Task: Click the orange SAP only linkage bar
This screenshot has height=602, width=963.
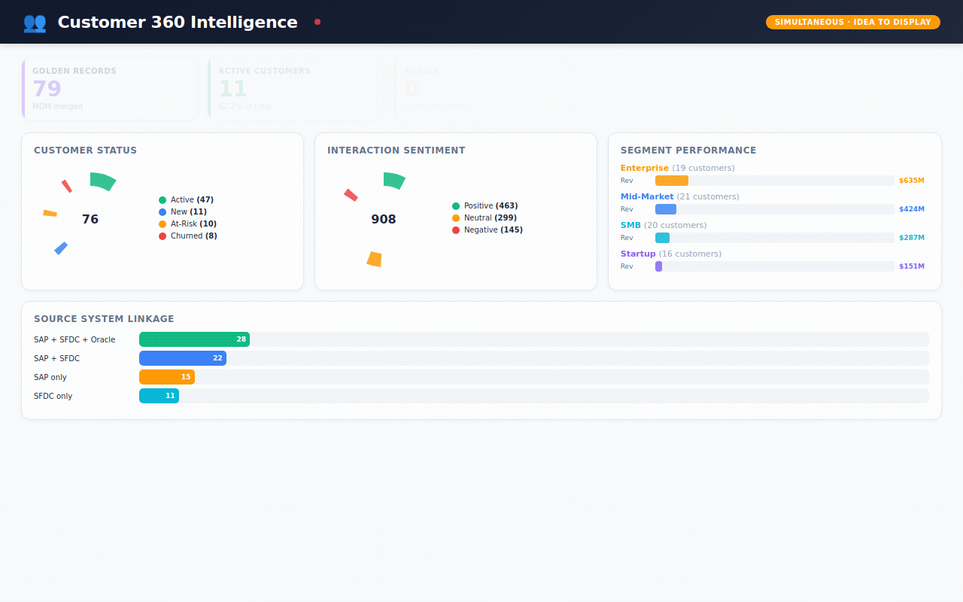Action: tap(167, 377)
